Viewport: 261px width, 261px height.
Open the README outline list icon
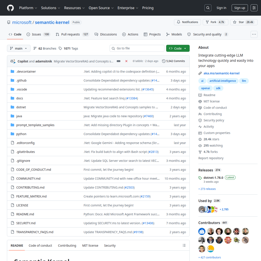[184, 245]
